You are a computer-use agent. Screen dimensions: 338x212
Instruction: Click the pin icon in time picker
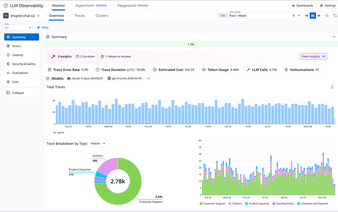coord(294,16)
